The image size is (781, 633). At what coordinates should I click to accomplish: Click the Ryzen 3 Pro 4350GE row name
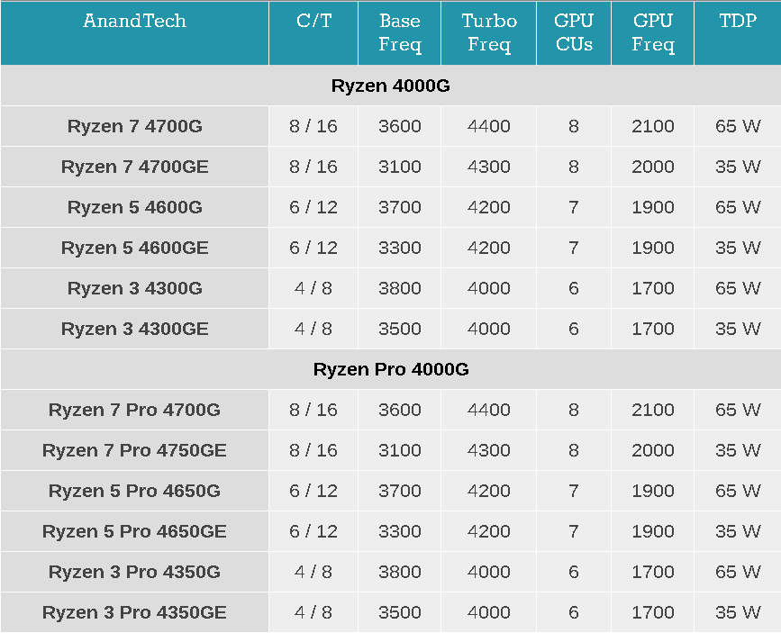click(x=134, y=612)
